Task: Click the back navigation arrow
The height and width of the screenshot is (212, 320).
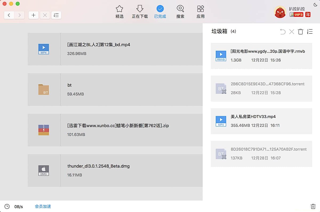Action: pos(9,15)
